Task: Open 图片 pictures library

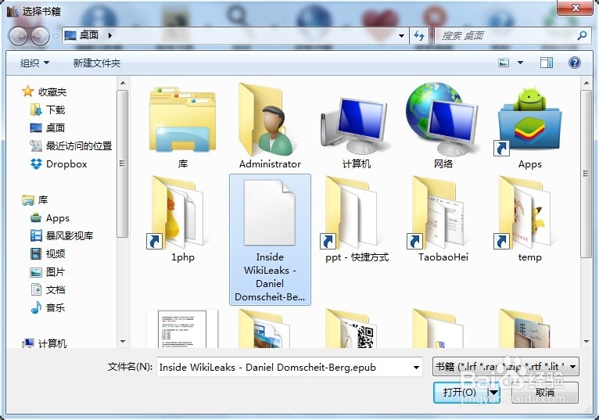Action: (x=48, y=271)
